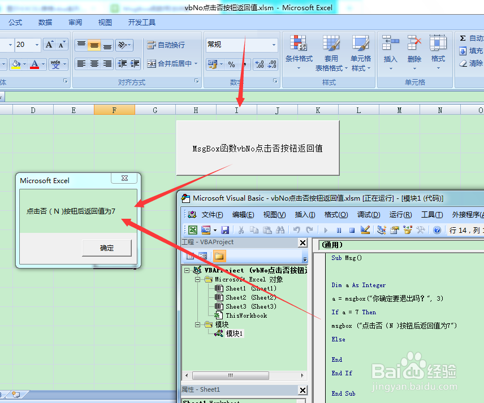Select 模块1 in the Project tree
The image size is (484, 403).
235,333
